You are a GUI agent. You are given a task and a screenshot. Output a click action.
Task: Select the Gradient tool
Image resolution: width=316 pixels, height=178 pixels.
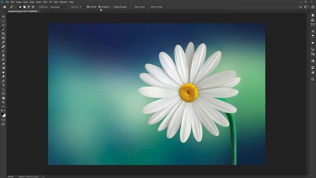click(x=3, y=68)
